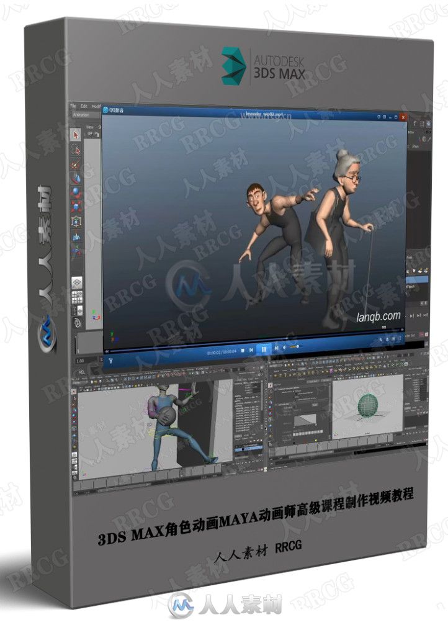This screenshot has width=448, height=625.
Task: Jump to the previous video track
Action: [251, 349]
